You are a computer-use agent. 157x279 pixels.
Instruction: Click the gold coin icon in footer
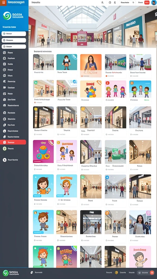[x=116, y=272]
